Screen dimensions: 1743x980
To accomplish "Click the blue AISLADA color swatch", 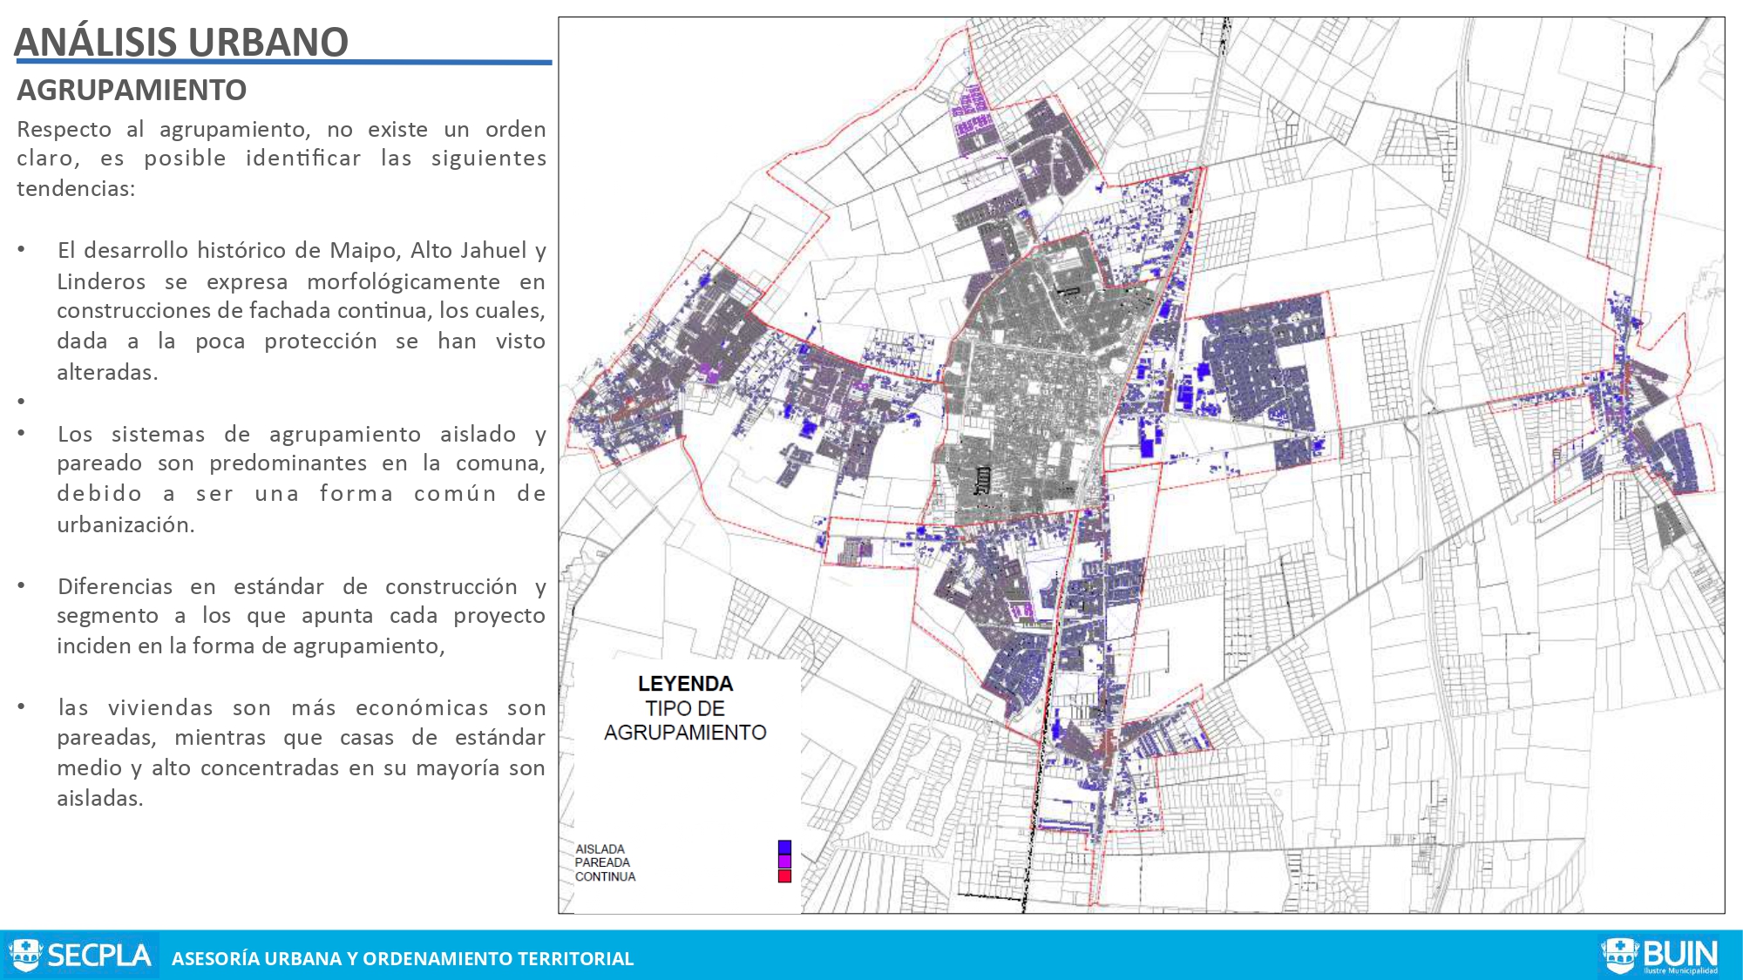I will point(784,848).
